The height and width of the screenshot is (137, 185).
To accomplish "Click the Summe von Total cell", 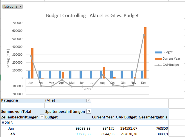I will 16,111.
